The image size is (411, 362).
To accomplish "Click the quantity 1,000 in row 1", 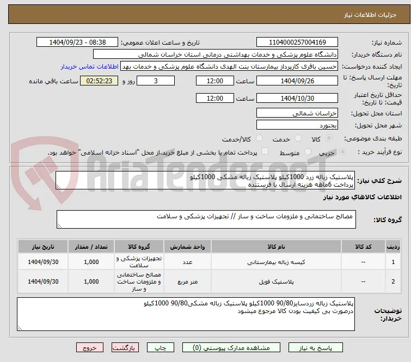I will pyautogui.click(x=91, y=262).
